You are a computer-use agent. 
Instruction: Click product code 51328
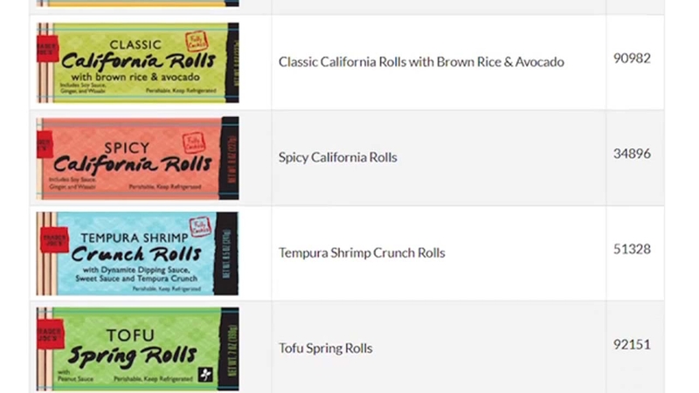(632, 249)
